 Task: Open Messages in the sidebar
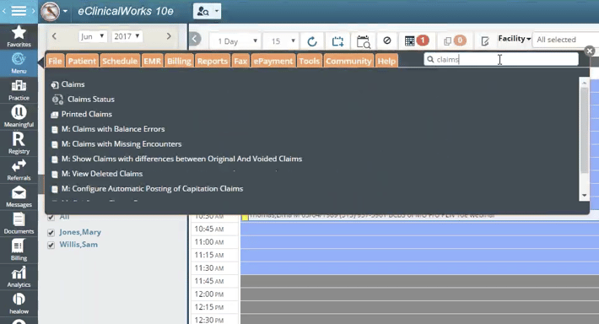click(19, 197)
